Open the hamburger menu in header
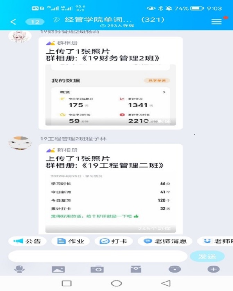 coord(216,22)
